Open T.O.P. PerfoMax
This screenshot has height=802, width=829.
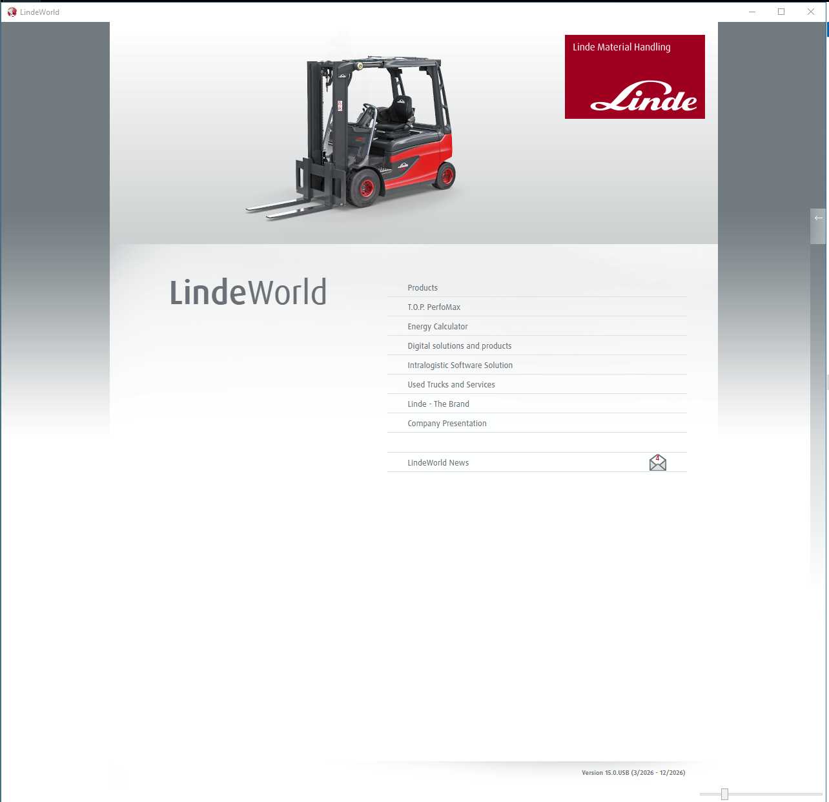(x=537, y=307)
